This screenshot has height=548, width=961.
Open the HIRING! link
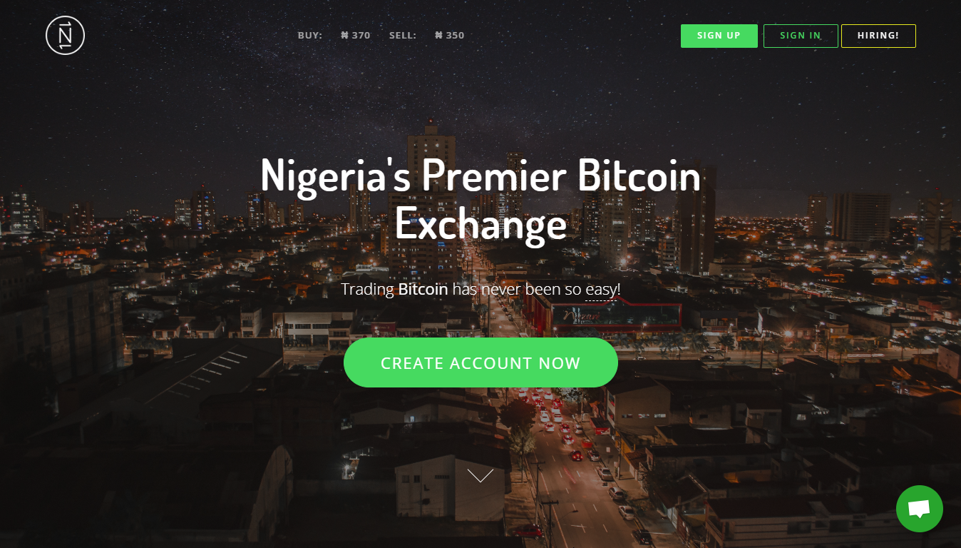(x=878, y=36)
